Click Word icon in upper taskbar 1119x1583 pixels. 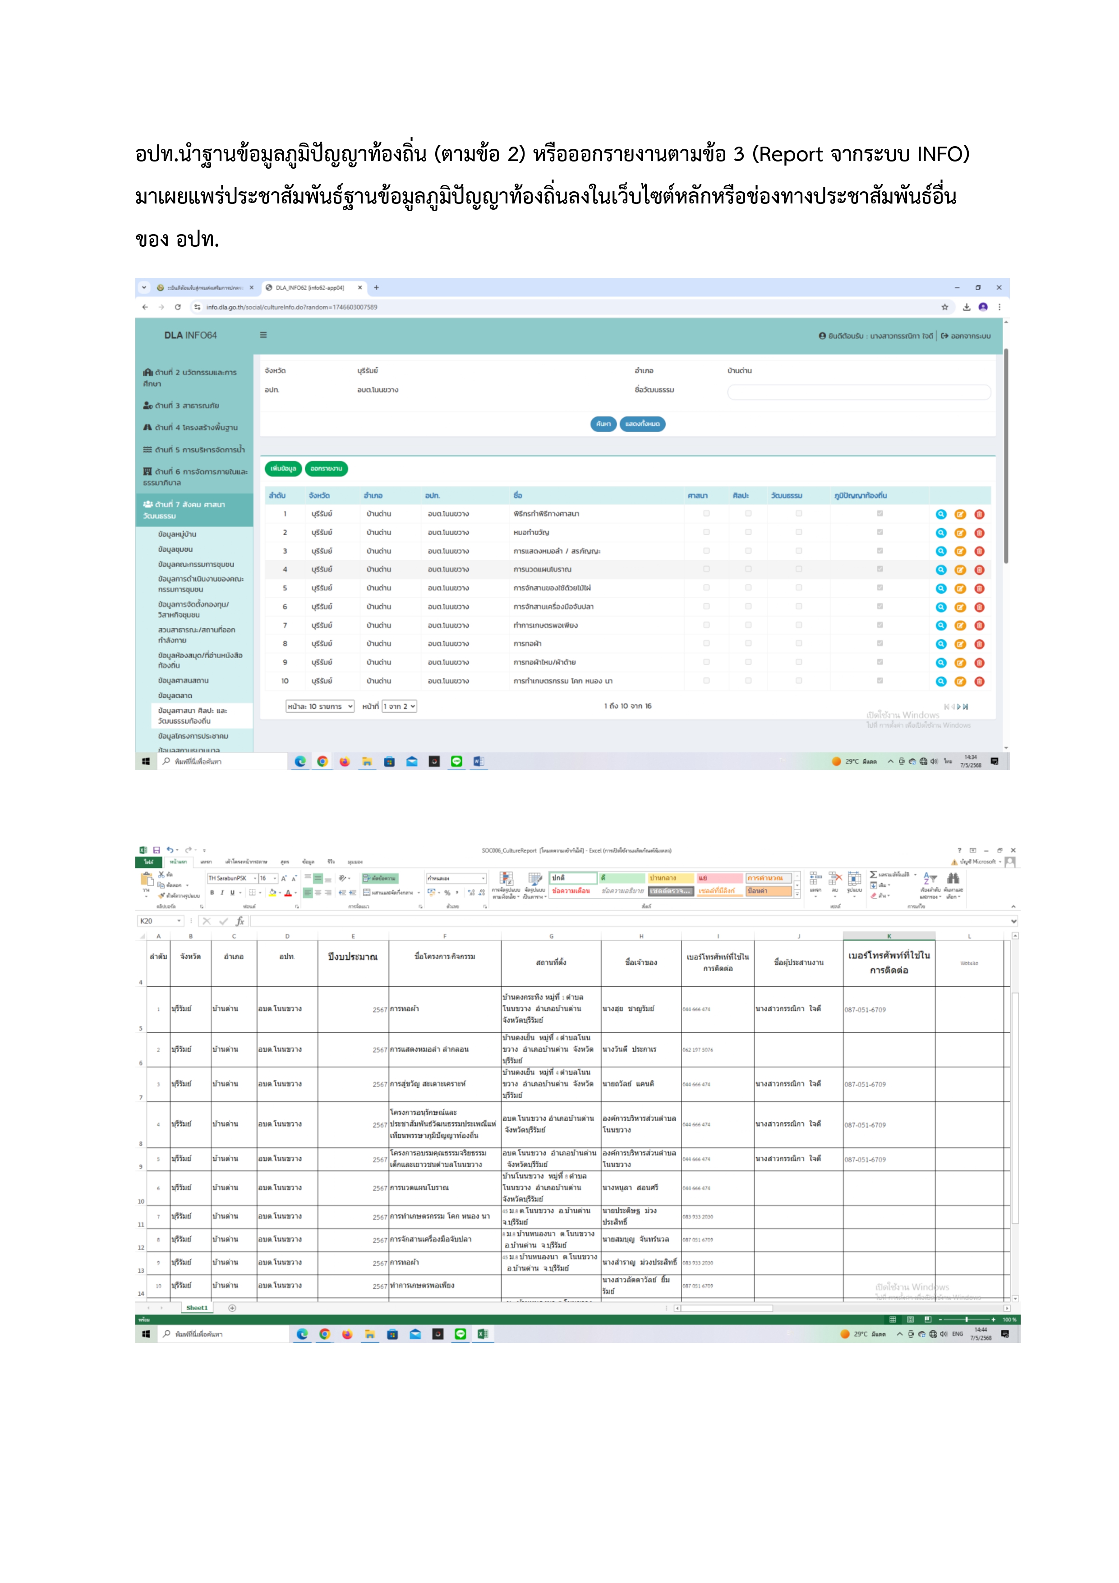tap(479, 762)
